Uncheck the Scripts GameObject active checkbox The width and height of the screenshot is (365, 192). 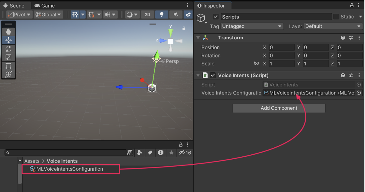click(x=216, y=17)
